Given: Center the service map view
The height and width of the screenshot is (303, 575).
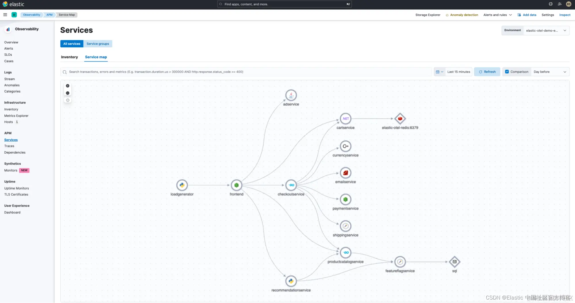Looking at the screenshot, I should [x=68, y=100].
